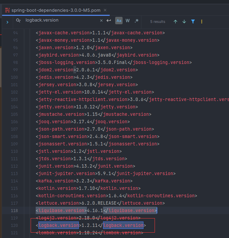Insert new line in search field
The width and height of the screenshot is (229, 238).
(x=109, y=21)
